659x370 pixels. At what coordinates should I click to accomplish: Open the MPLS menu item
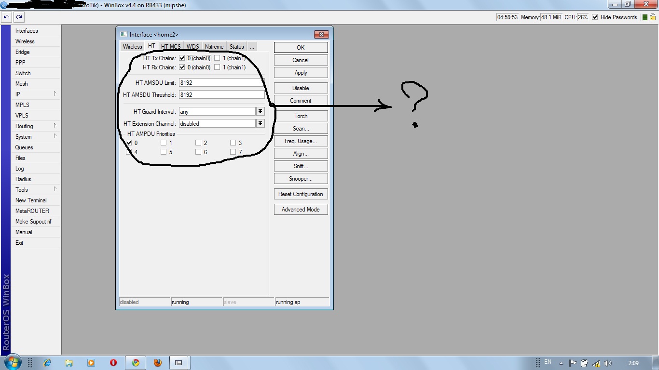tap(36, 105)
